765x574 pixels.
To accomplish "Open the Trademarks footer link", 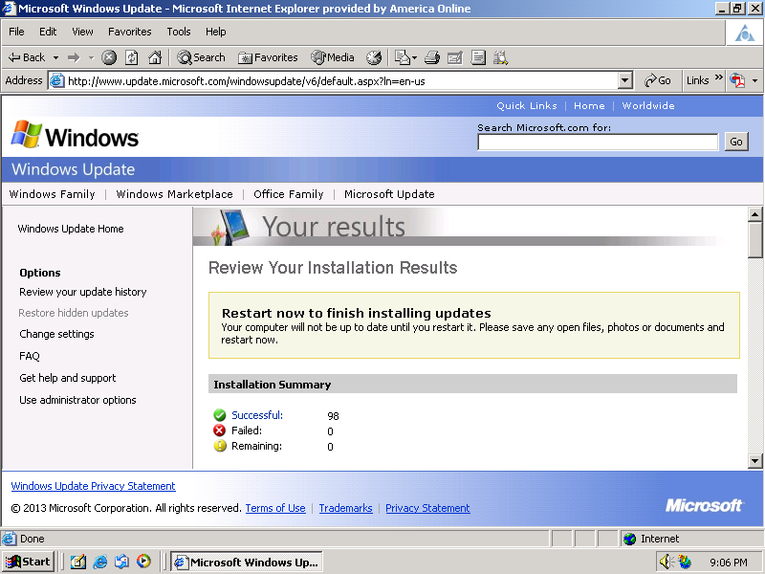I will (345, 508).
